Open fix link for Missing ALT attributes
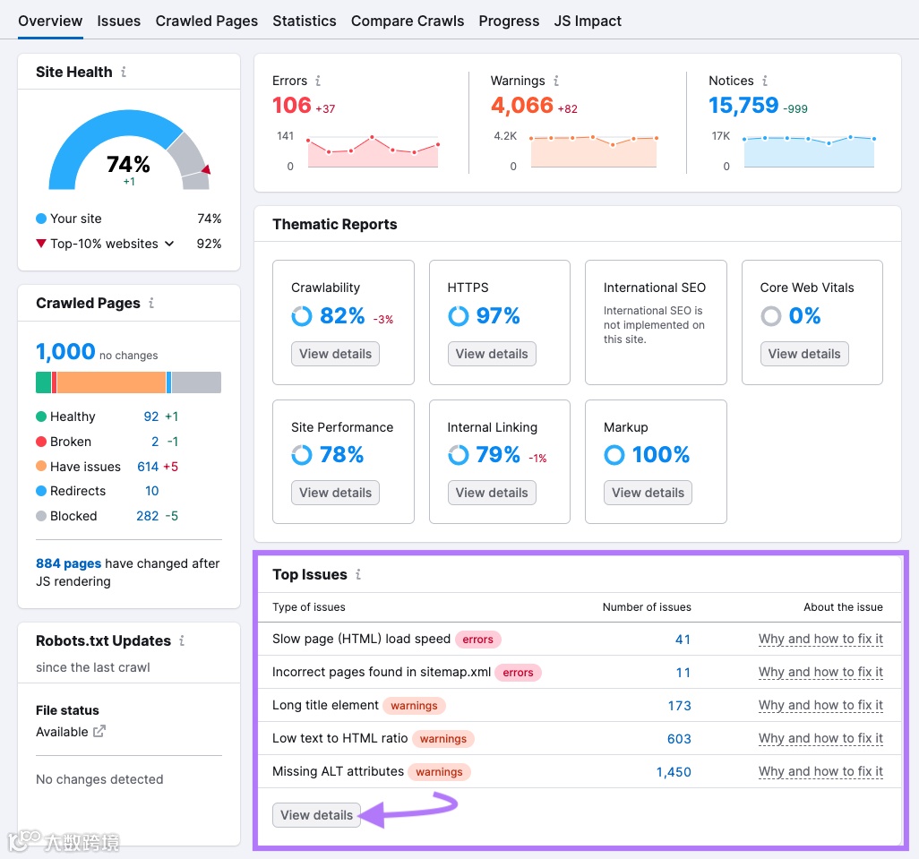 click(820, 772)
